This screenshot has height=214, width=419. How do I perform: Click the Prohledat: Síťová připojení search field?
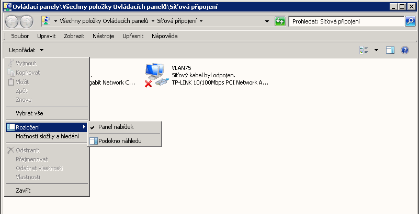(x=345, y=21)
